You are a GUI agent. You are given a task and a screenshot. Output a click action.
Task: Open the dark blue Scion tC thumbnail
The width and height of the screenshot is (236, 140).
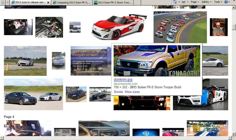tap(76, 94)
